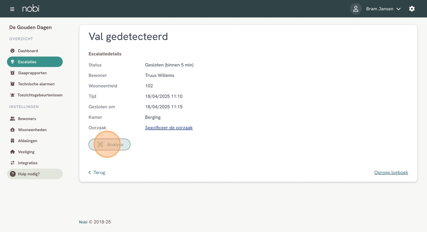
Task: Open the Oproep logboek link
Action: pos(391,172)
